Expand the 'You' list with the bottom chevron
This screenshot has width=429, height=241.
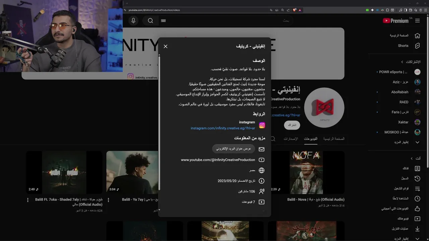[x=417, y=239]
